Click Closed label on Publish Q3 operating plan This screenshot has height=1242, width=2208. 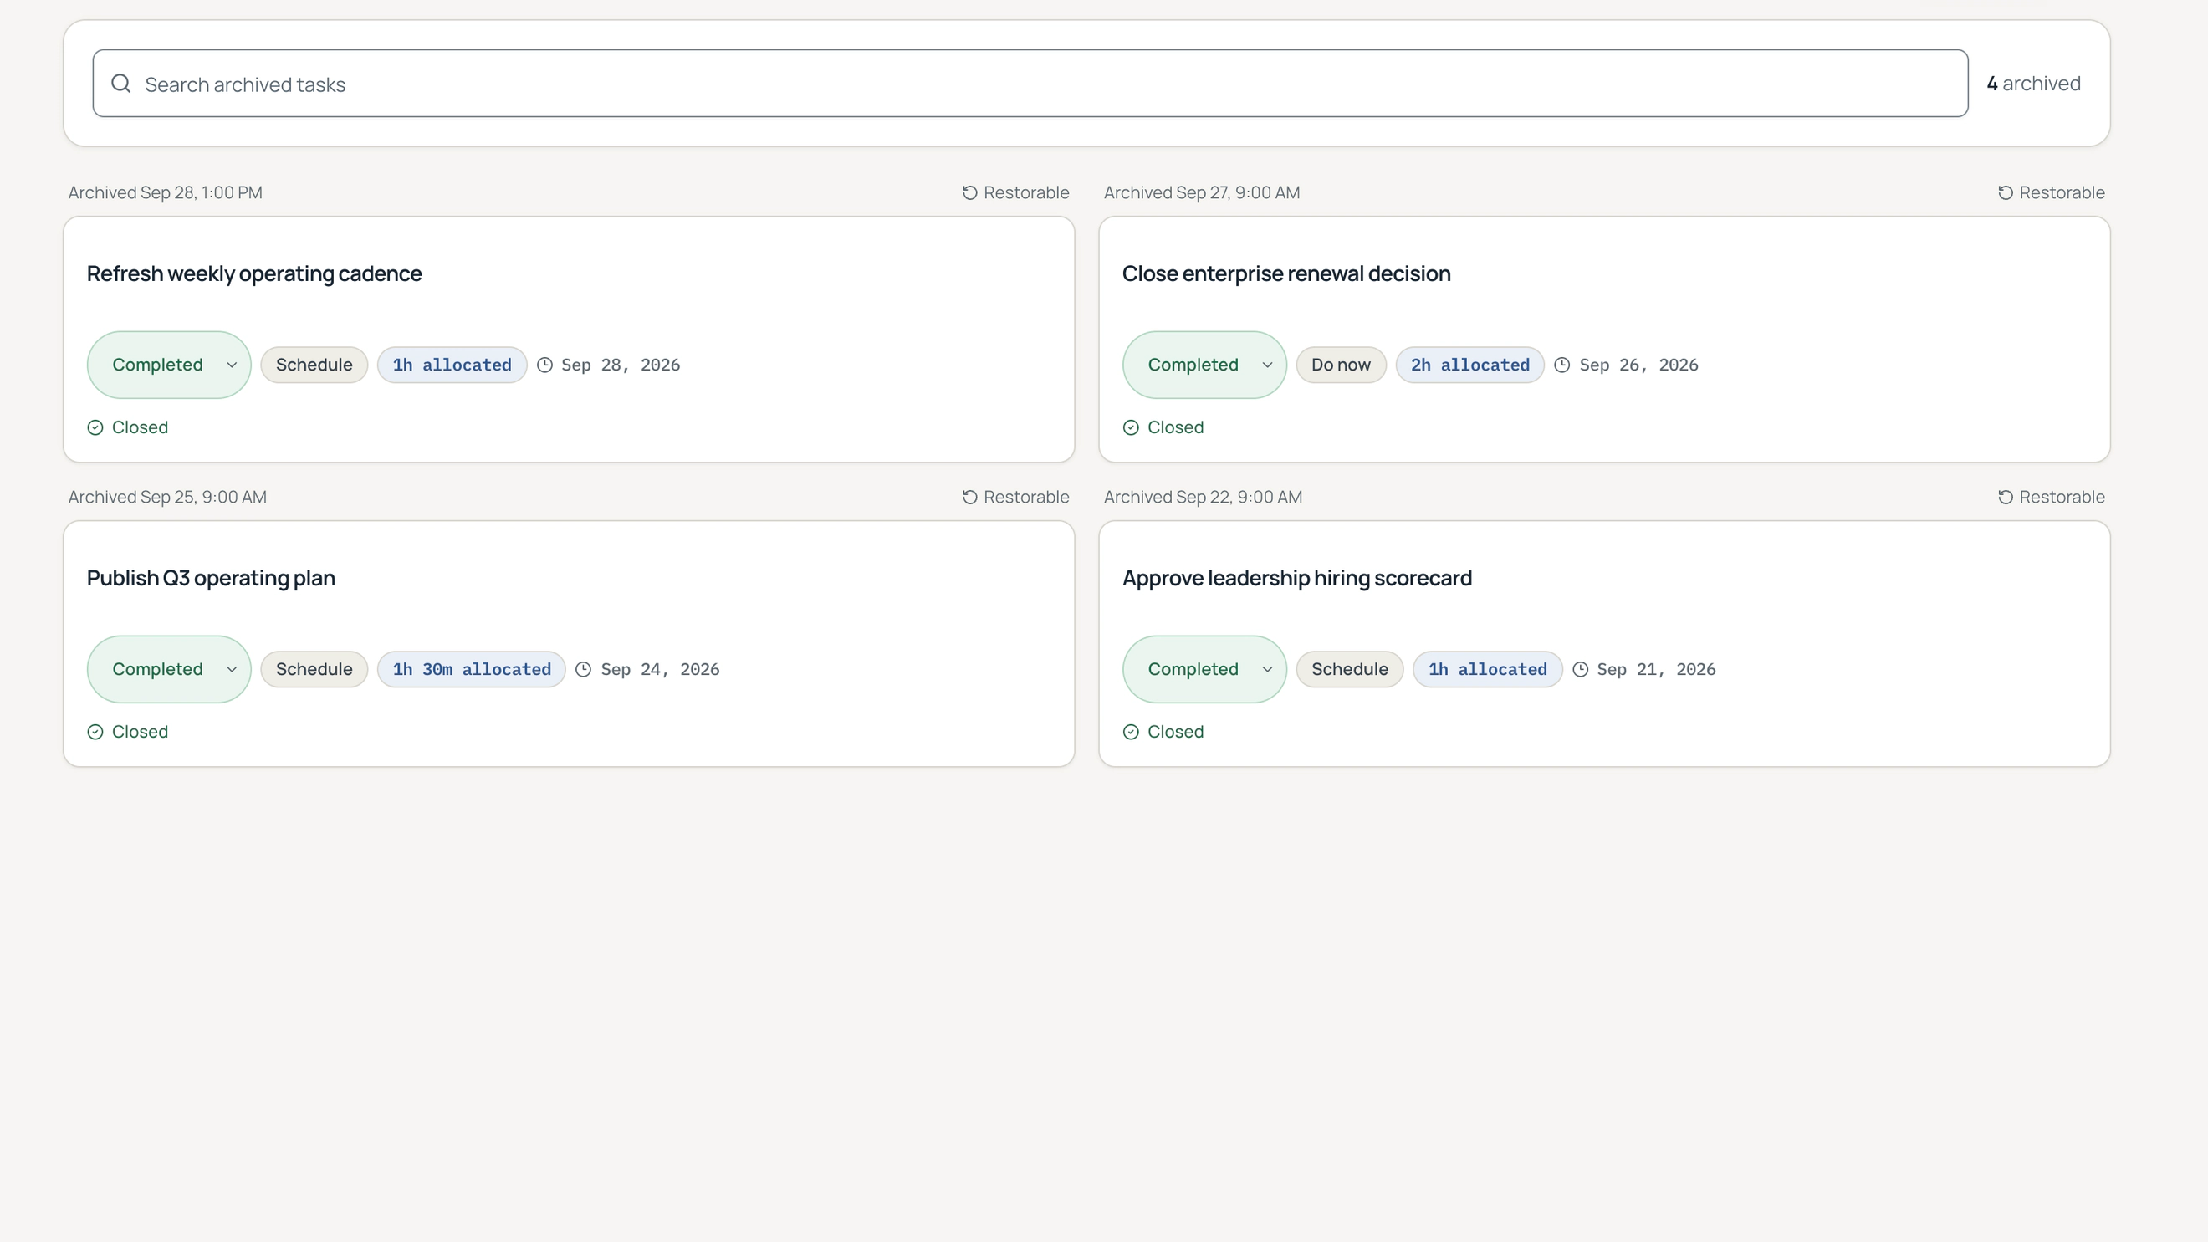140,732
